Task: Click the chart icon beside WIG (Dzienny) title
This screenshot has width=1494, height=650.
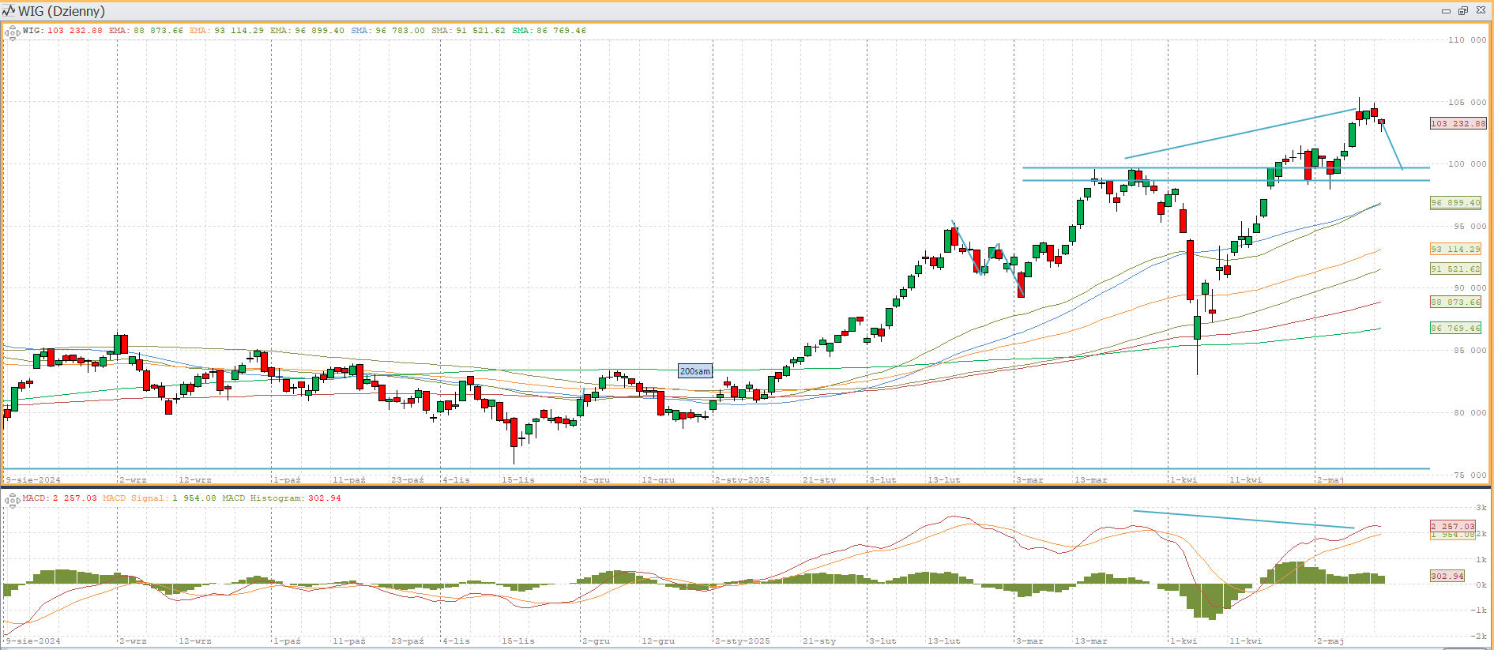Action: (9, 11)
